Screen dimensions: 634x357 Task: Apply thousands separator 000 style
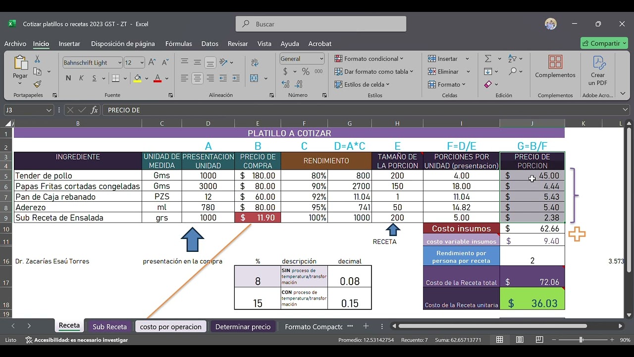[318, 71]
